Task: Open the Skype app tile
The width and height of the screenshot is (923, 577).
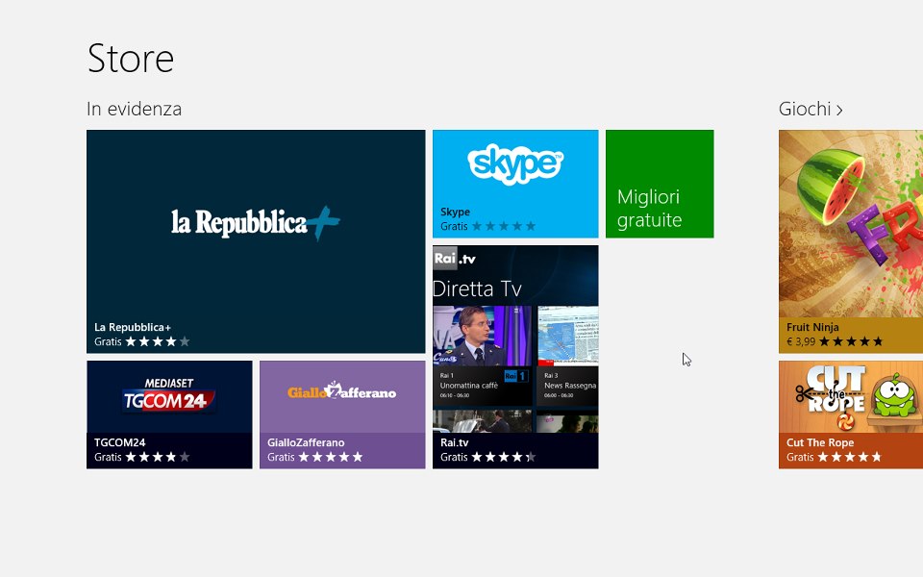Action: pyautogui.click(x=515, y=184)
